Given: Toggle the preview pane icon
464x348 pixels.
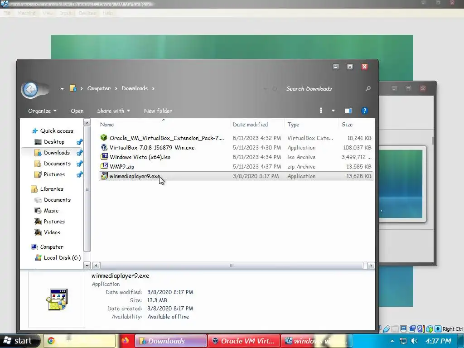Looking at the screenshot, I should pyautogui.click(x=348, y=111).
